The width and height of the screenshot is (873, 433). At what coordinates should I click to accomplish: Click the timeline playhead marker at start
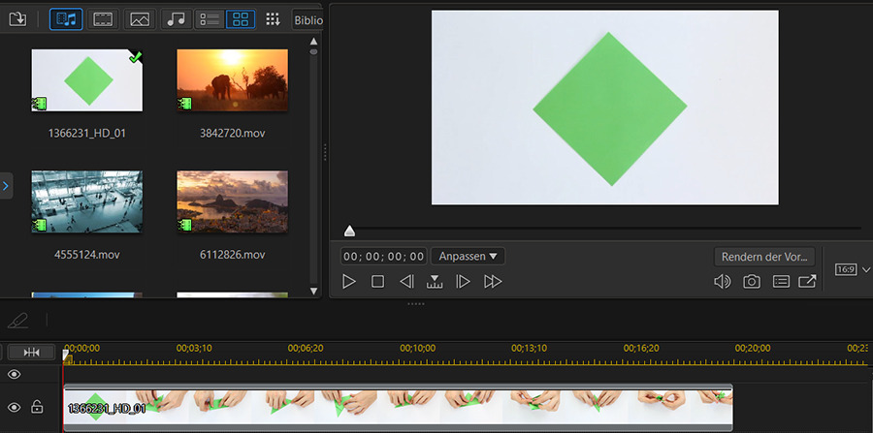click(66, 356)
